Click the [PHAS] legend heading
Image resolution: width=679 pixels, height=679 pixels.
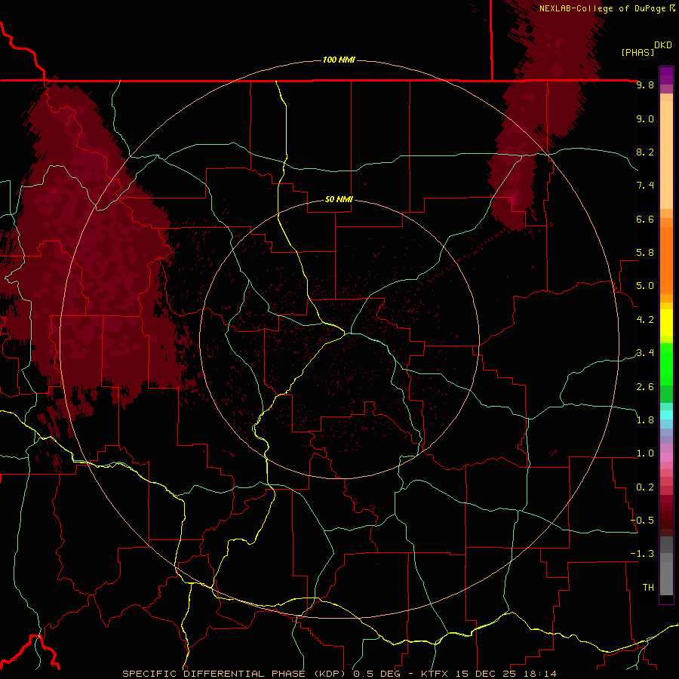(x=638, y=53)
